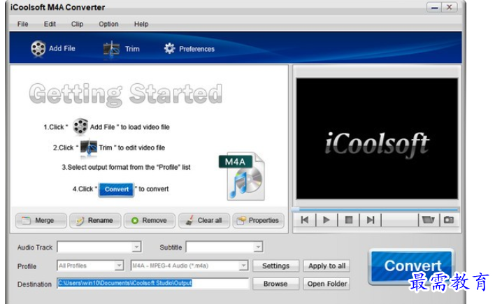Click the Rename button
Viewport: 495px width, 304px height.
coord(95,220)
